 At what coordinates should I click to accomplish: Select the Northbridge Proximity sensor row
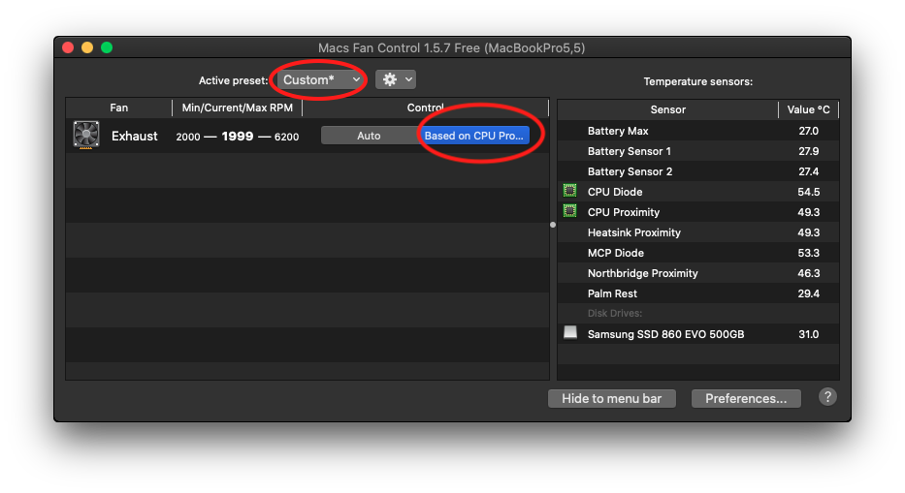(698, 273)
